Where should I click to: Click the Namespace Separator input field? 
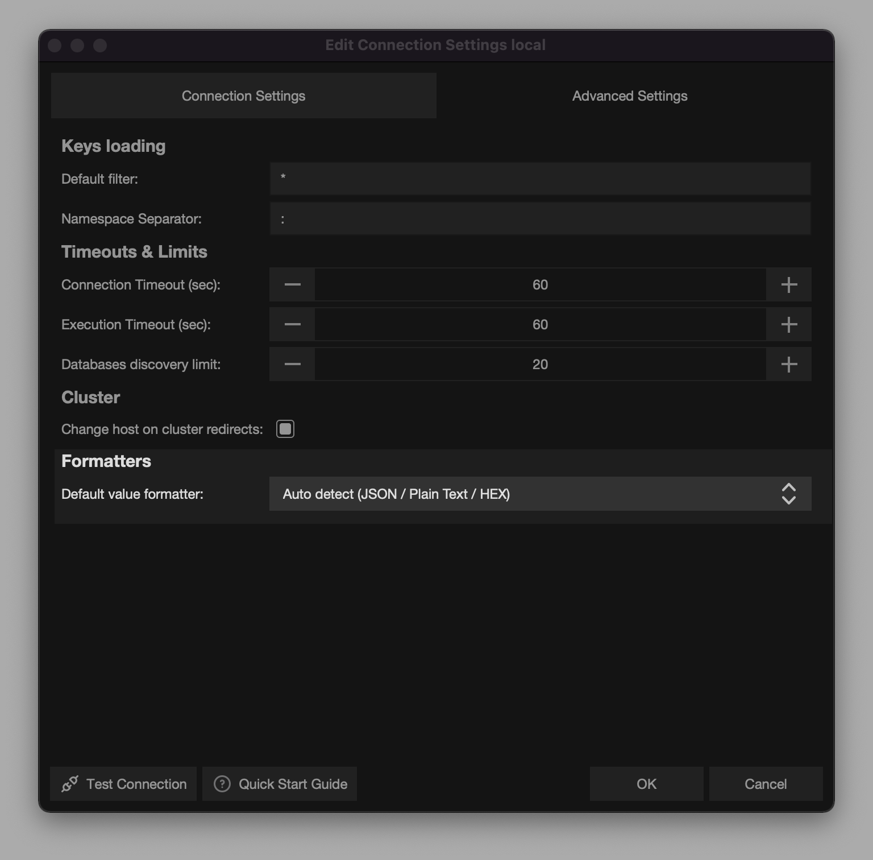point(540,218)
